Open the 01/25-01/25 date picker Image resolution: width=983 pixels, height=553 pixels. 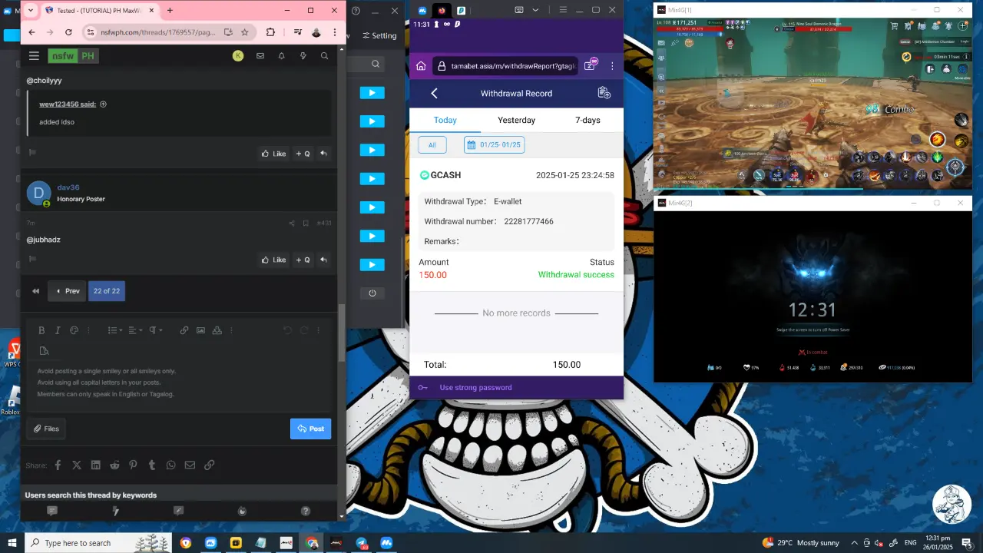point(494,145)
